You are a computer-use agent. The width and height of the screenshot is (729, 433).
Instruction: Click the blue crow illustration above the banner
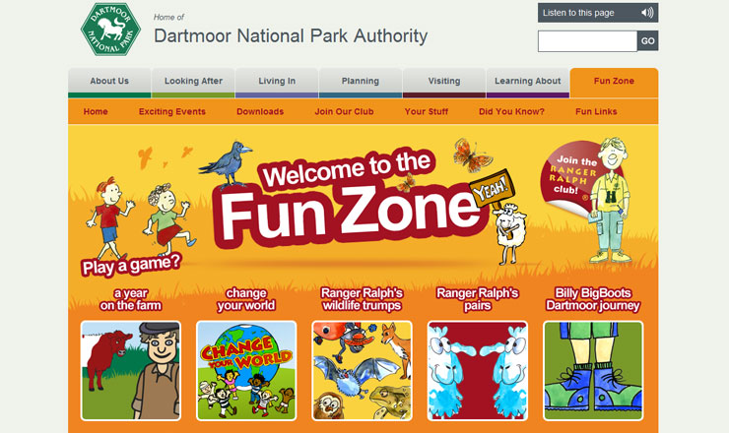tap(226, 163)
